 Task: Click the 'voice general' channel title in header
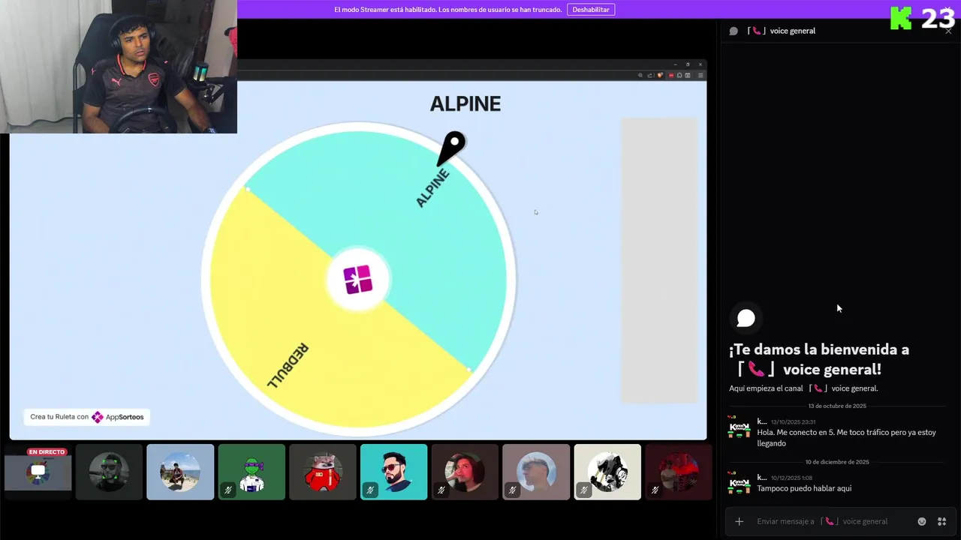(x=792, y=31)
